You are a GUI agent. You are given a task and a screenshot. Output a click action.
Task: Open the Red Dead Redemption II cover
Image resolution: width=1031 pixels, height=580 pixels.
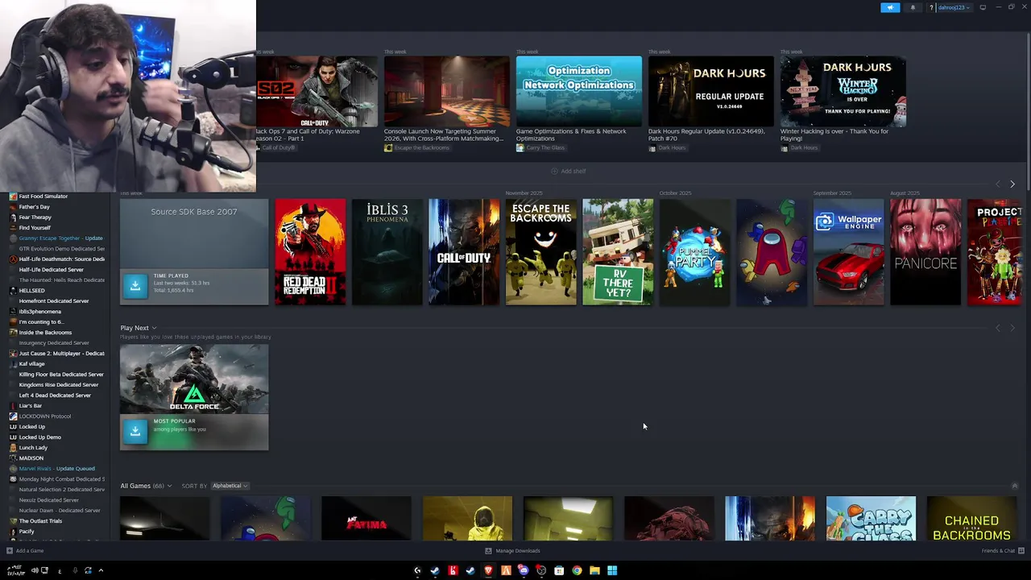(310, 252)
